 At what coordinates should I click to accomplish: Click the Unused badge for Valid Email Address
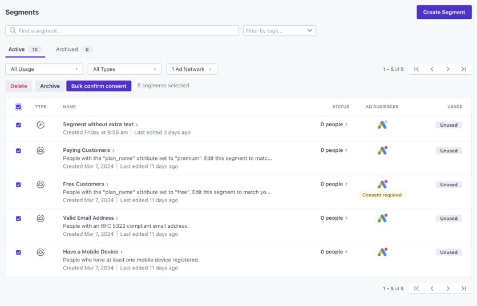(448, 218)
